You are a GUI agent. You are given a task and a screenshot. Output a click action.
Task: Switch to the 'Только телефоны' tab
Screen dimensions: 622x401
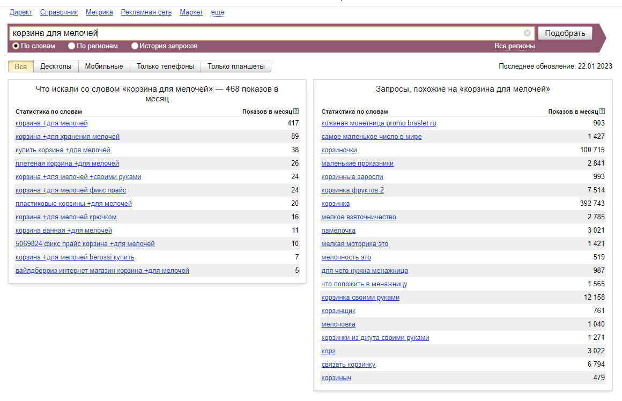165,66
